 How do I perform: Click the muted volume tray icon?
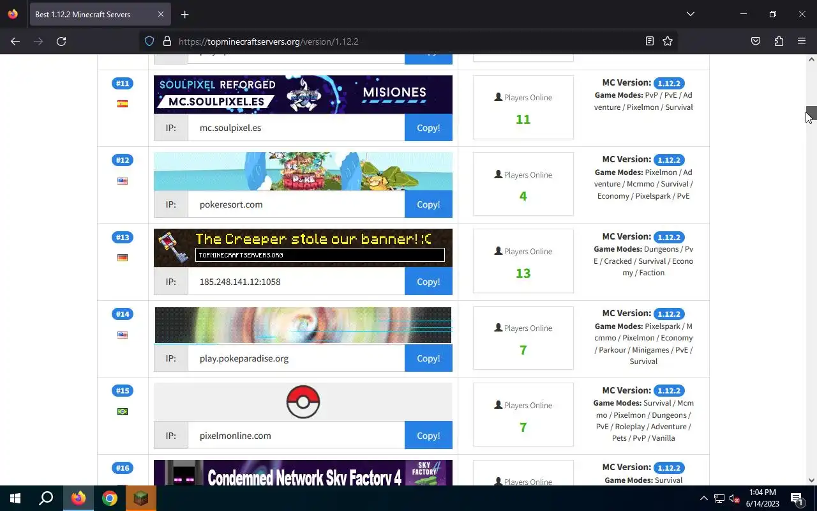(x=735, y=498)
